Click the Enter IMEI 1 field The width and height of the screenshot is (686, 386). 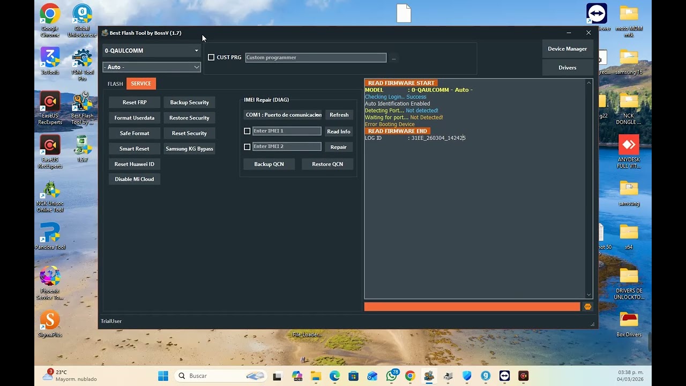tap(287, 131)
